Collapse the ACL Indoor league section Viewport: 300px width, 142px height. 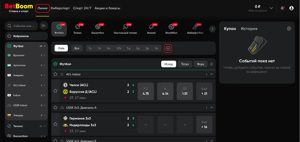pos(211,74)
